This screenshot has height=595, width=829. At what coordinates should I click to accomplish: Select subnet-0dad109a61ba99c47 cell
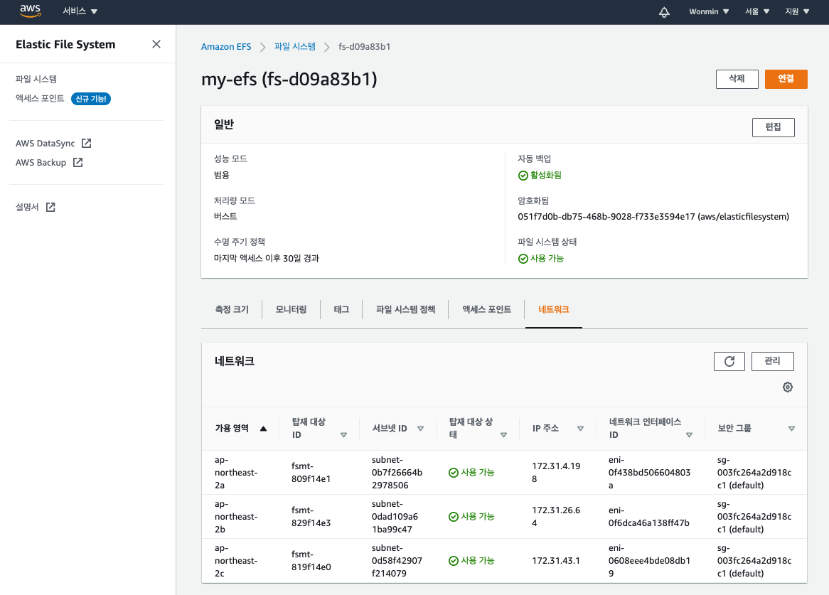(x=395, y=517)
